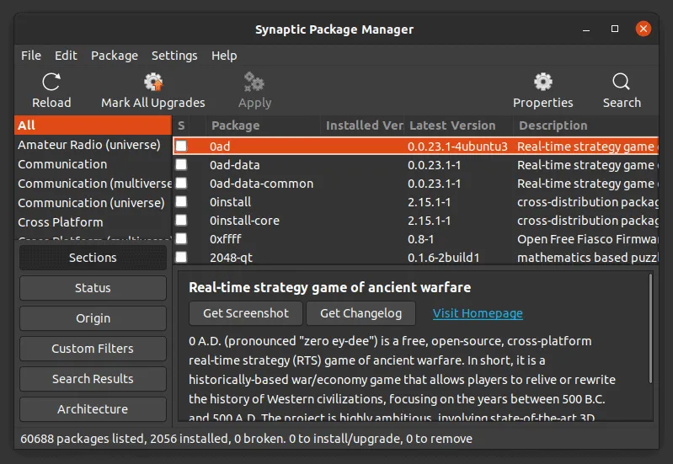This screenshot has width=673, height=464.
Task: Click the Search magnifier icon
Action: point(622,83)
